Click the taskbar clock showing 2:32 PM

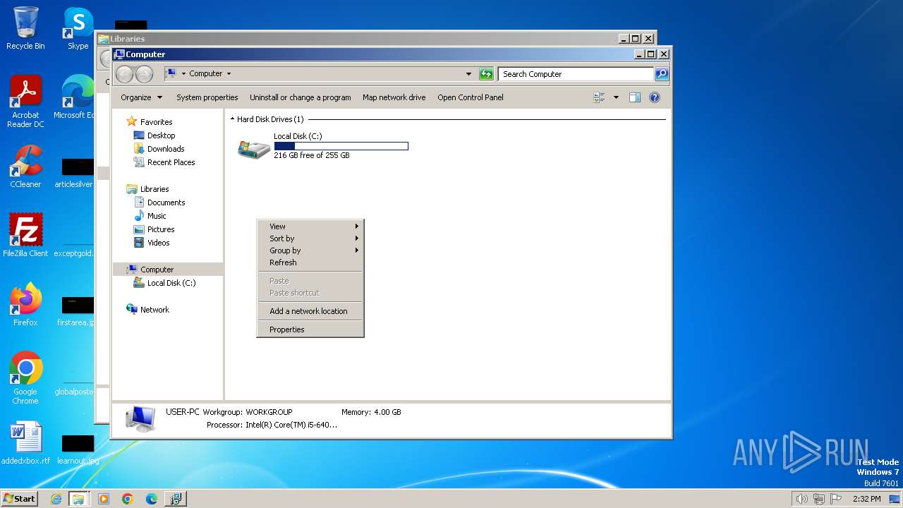866,499
